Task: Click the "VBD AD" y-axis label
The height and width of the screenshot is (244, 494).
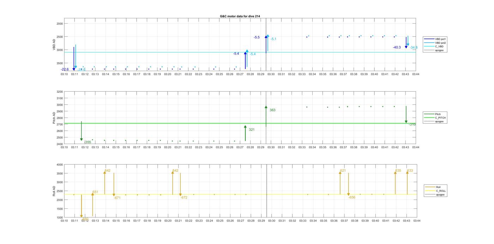Action: point(54,45)
